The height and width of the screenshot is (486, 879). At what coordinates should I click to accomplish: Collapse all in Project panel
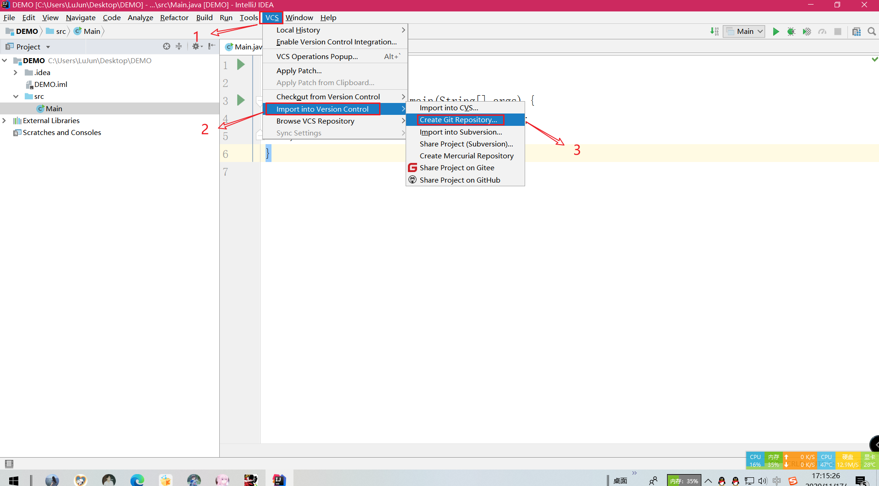point(179,46)
